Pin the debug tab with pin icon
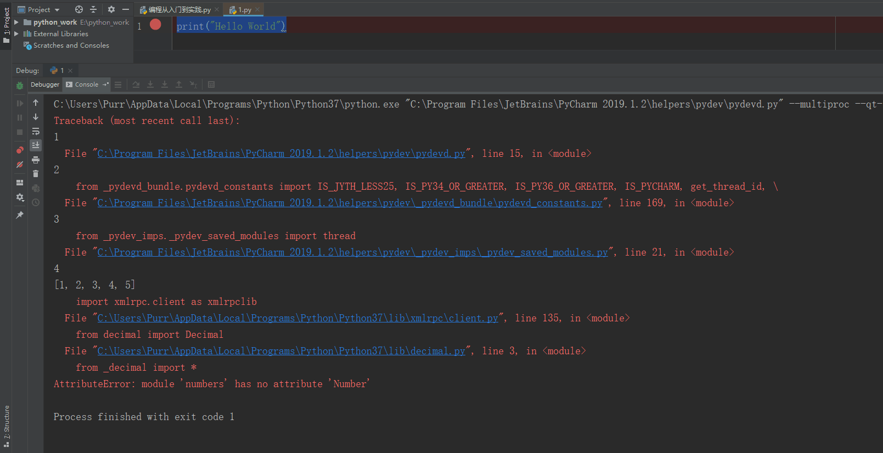Viewport: 883px width, 453px height. [20, 215]
